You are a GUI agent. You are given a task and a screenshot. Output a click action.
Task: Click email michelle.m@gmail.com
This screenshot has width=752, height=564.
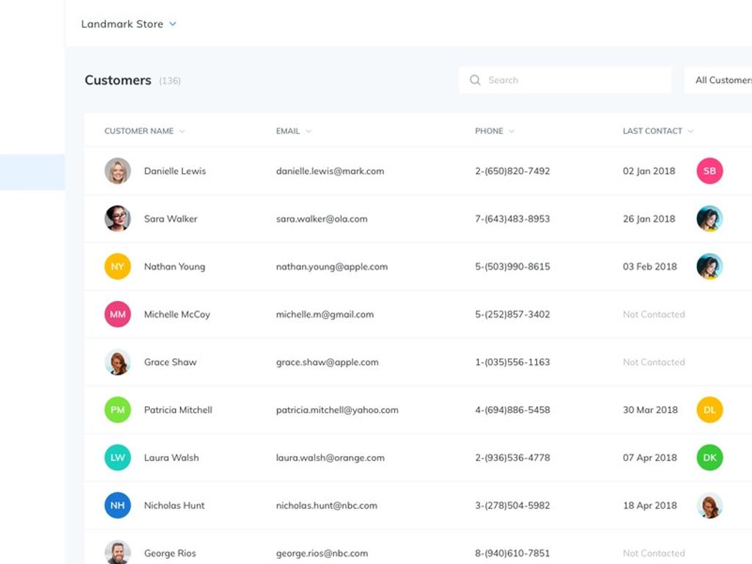coord(325,314)
